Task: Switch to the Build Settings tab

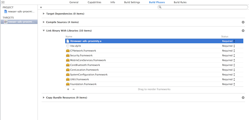Action: (132, 2)
